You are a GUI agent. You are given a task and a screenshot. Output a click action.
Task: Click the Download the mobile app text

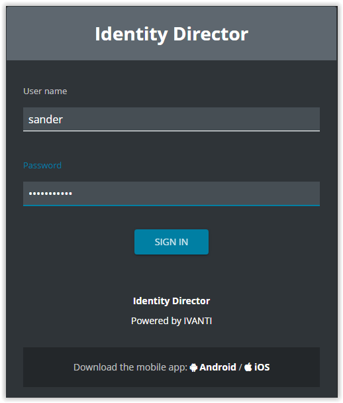point(130,367)
